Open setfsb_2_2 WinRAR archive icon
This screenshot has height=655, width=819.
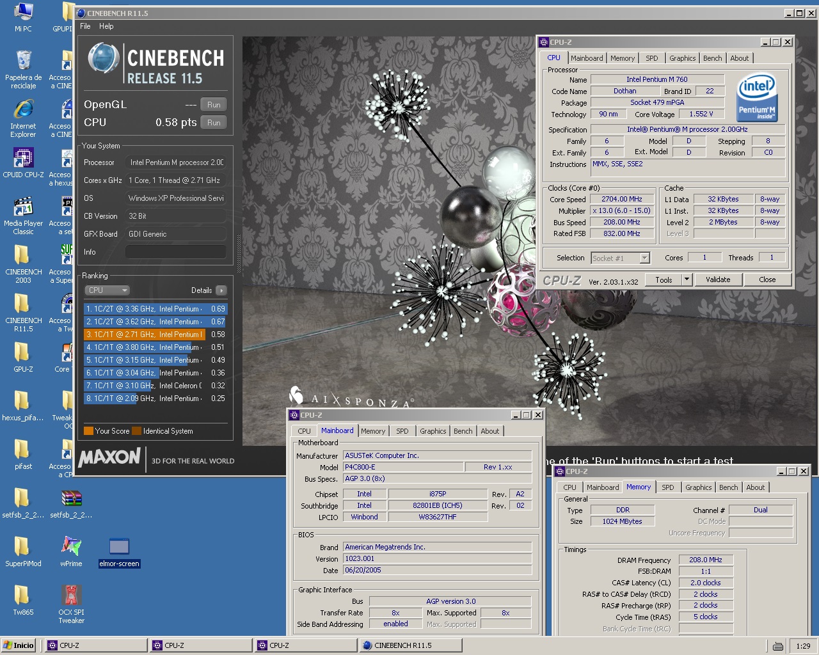(x=71, y=503)
